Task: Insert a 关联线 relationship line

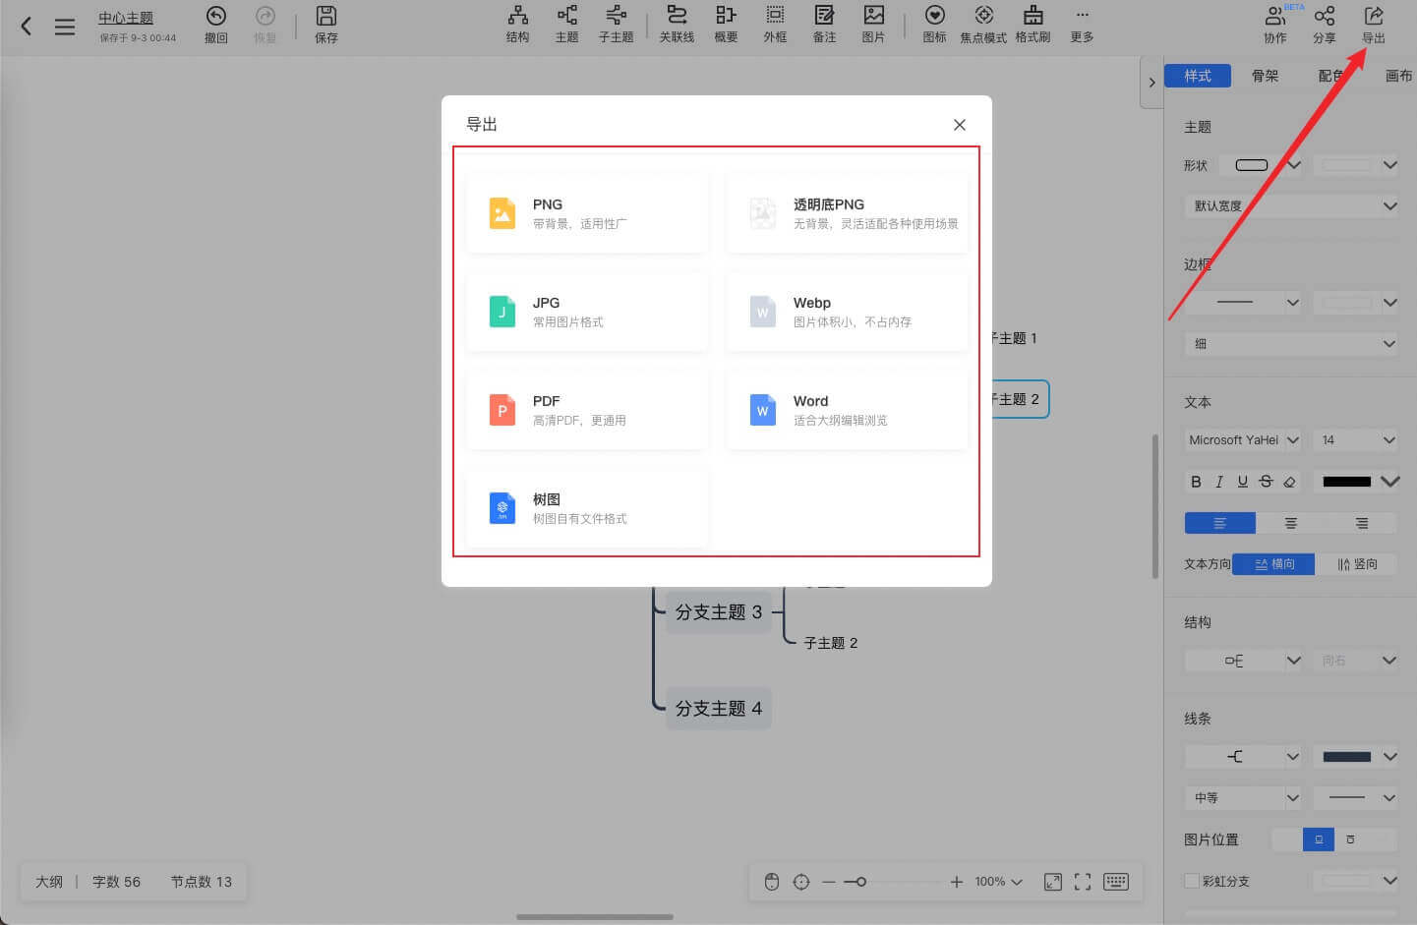Action: (677, 24)
